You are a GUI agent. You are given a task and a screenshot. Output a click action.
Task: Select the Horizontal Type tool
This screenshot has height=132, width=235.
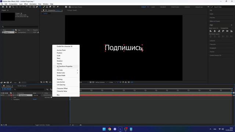tap(40, 7)
